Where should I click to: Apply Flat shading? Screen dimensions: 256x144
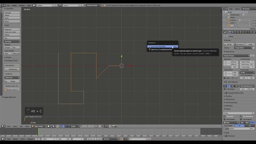[16, 48]
